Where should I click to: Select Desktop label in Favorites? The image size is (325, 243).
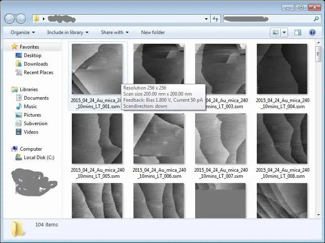pos(32,55)
